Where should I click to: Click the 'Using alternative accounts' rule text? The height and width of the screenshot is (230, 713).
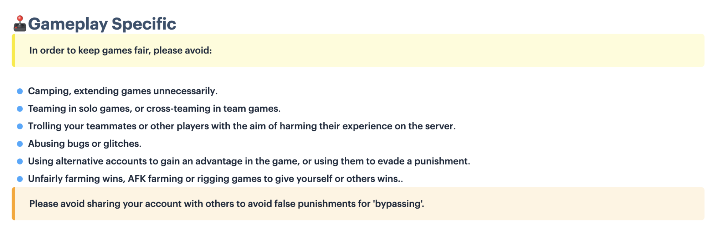[249, 161]
